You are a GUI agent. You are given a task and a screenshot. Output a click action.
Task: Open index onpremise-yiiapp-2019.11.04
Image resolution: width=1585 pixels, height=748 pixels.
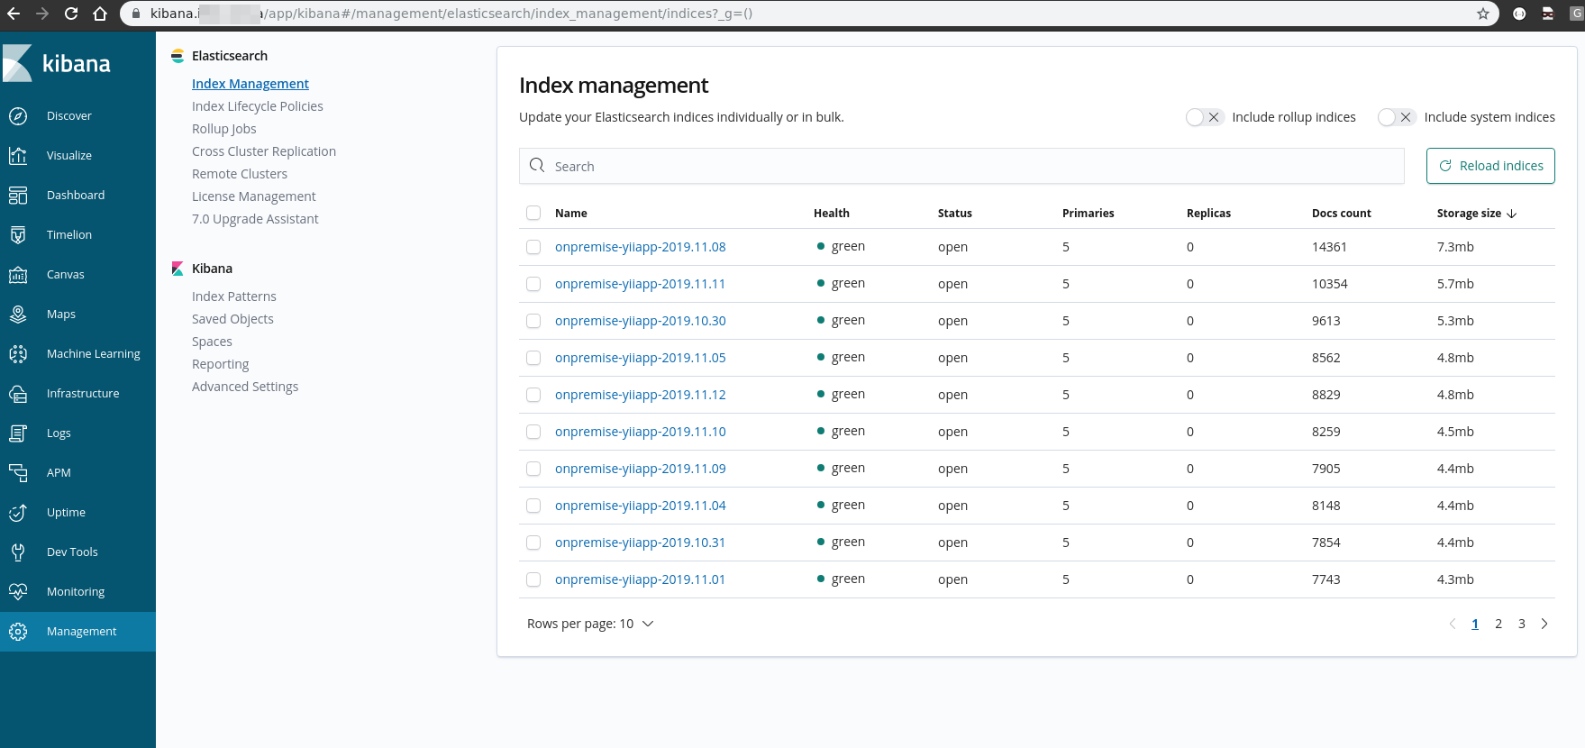641,506
